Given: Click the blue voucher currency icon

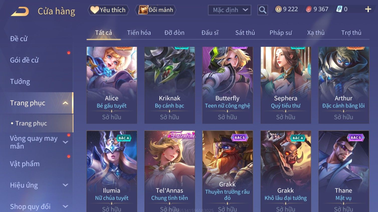Looking at the screenshot, I should coord(339,9).
